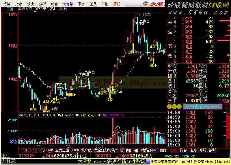Click the X10 volume scale label

pyautogui.click(x=13, y=142)
